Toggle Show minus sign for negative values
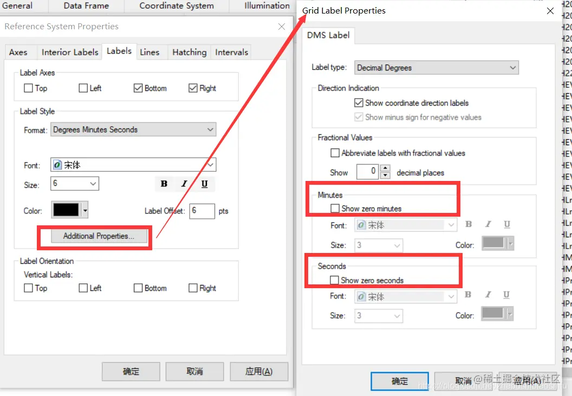This screenshot has width=572, height=396. (x=359, y=117)
